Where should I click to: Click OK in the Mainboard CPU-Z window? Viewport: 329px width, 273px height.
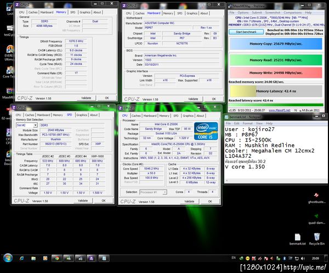click(x=214, y=99)
